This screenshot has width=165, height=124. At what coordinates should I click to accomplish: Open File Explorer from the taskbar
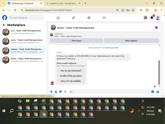28,101
